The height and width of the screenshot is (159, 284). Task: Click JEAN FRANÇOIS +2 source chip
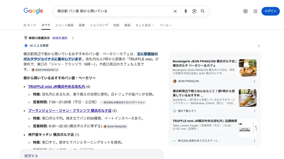pyautogui.click(x=45, y=70)
